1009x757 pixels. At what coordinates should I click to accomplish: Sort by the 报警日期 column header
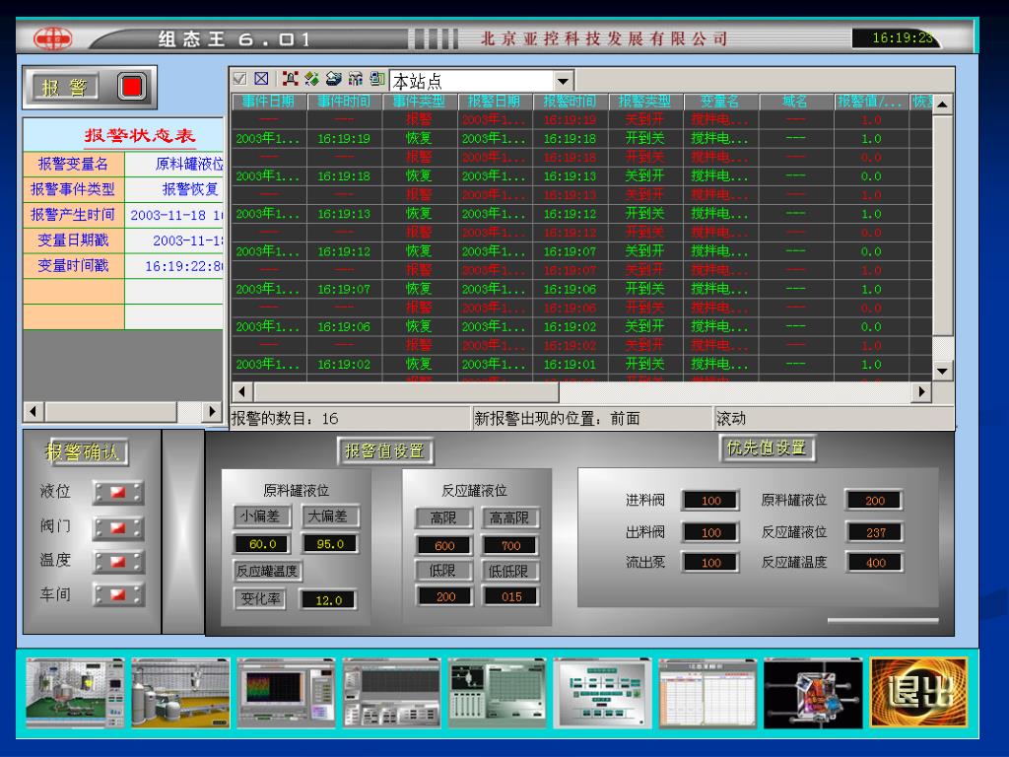tap(495, 102)
